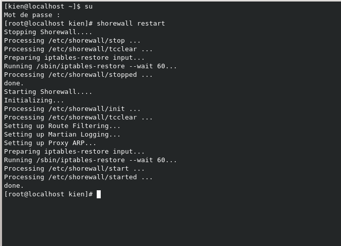Click the final 'done.' line above the prompt
The width and height of the screenshot is (341, 246).
pos(14,186)
